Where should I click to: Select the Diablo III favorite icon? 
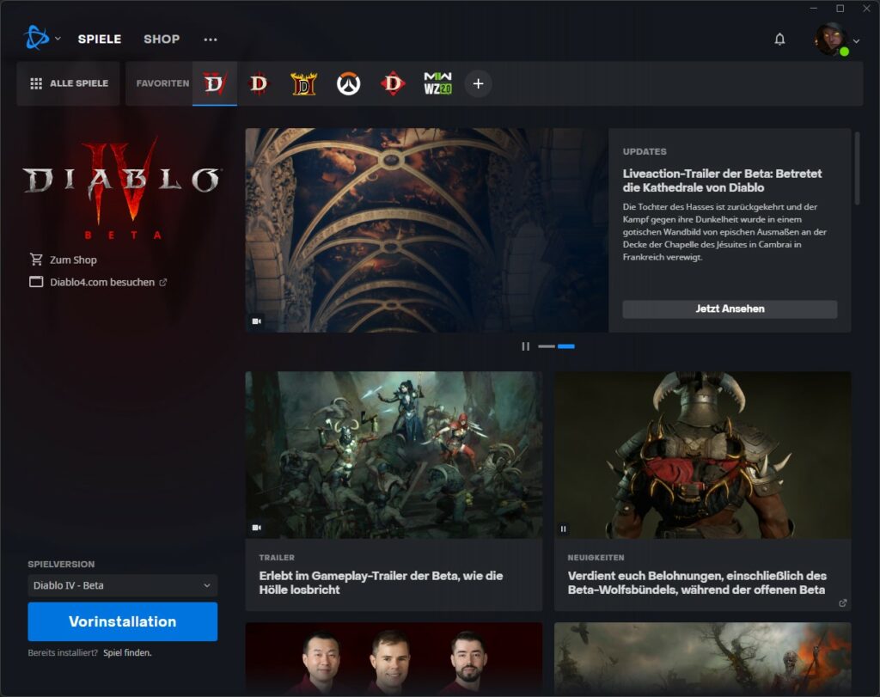259,83
